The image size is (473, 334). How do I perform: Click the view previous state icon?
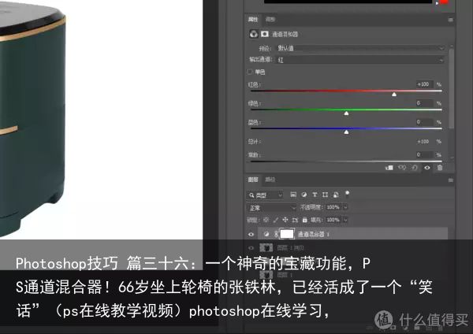(x=402, y=168)
